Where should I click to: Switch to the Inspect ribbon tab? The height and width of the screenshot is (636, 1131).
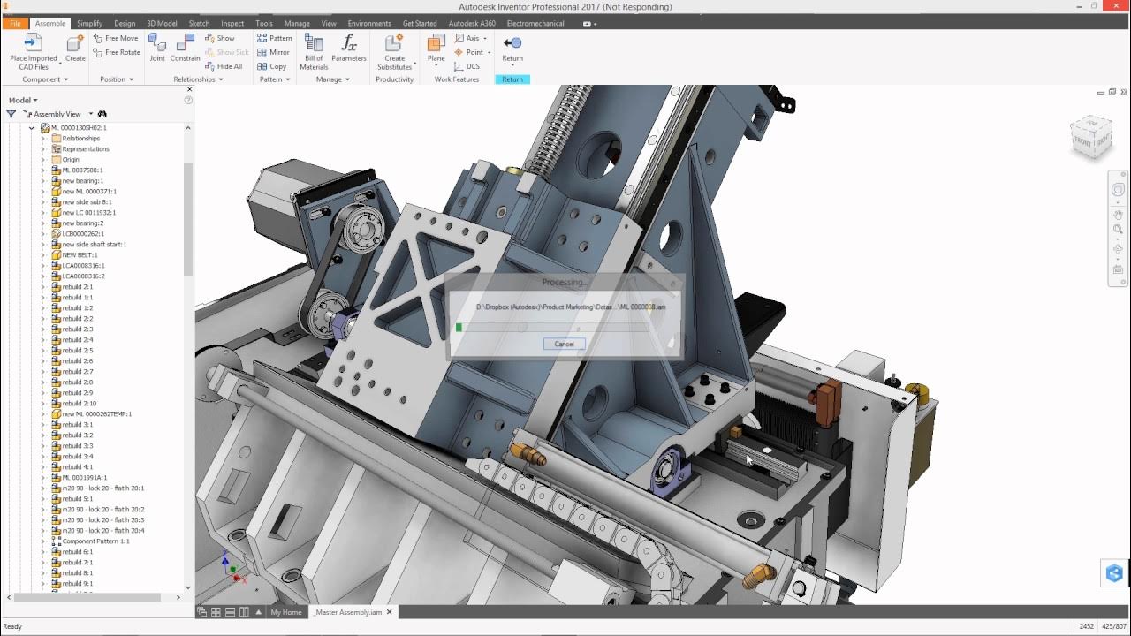[x=232, y=24]
